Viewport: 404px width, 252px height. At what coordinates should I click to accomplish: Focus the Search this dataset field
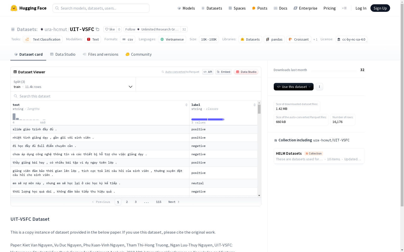coord(136,96)
